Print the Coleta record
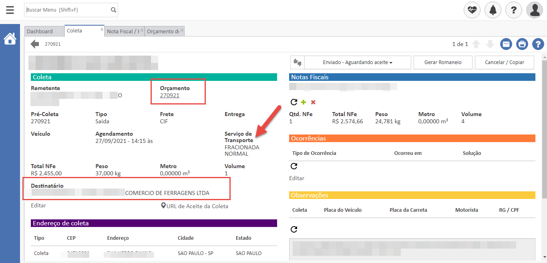 click(522, 44)
